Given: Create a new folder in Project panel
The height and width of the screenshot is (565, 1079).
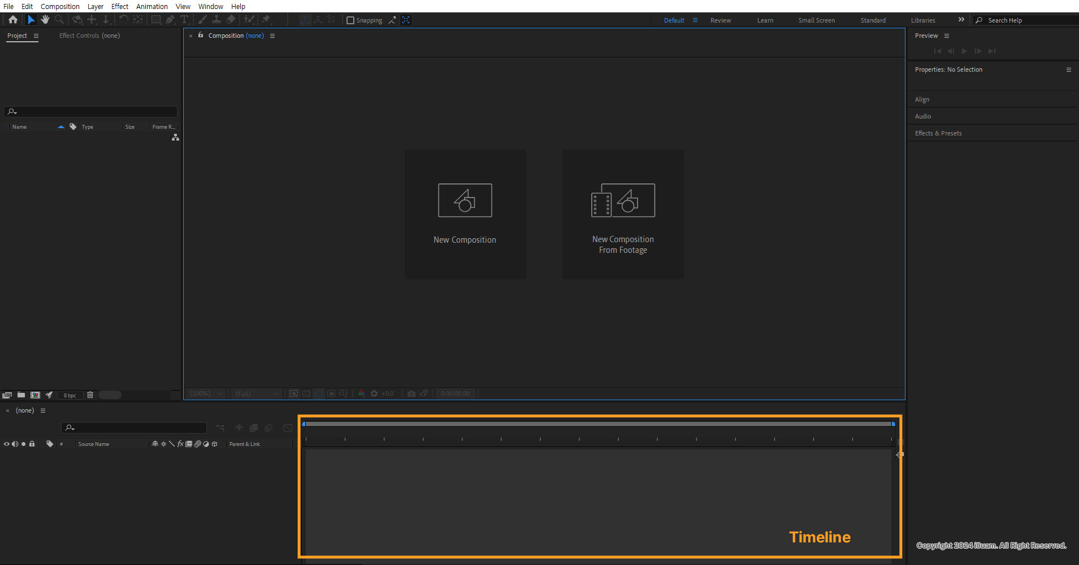Looking at the screenshot, I should point(21,395).
